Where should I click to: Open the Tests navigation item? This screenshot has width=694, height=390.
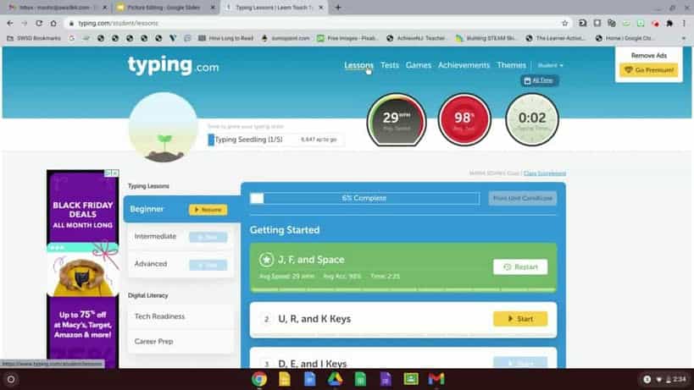pos(390,65)
